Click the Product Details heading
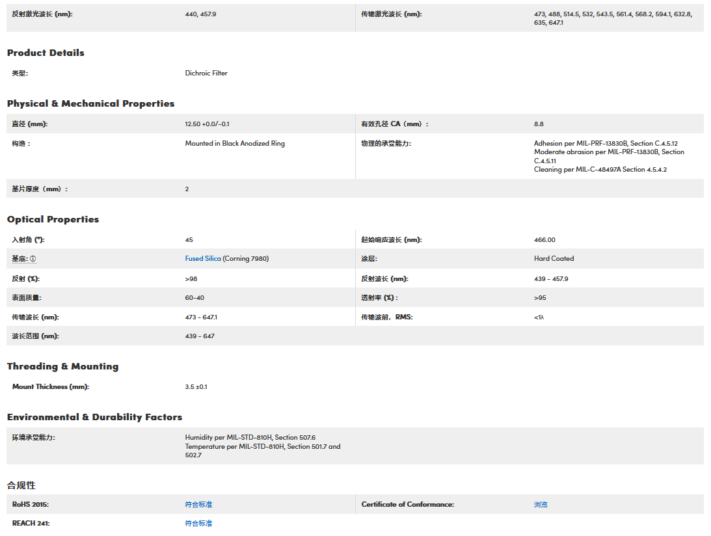 click(x=46, y=53)
